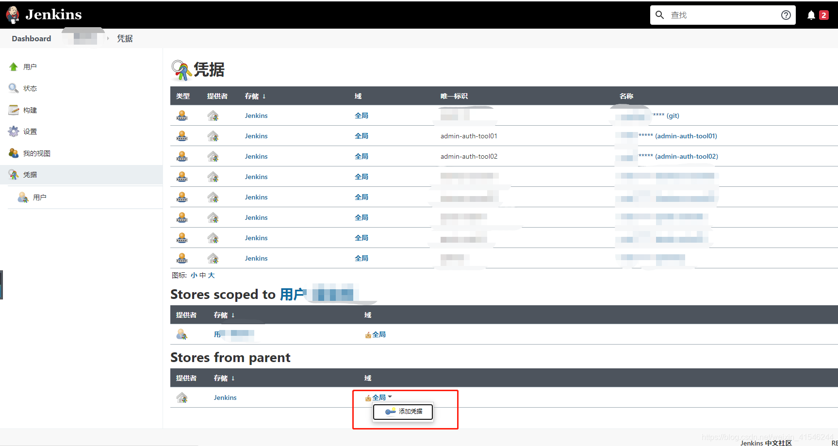Sort by 域 header in credentials table
Screen dimensions: 838x446
358,96
